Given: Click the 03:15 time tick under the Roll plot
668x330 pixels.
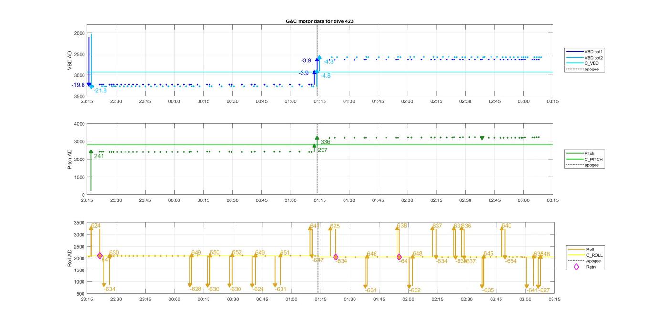Looking at the screenshot, I should 553,299.
